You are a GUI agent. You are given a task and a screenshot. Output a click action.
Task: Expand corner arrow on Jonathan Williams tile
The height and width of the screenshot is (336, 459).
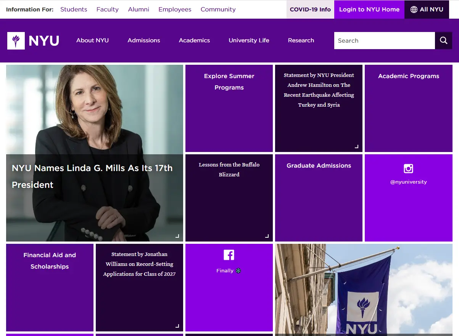coord(177,326)
